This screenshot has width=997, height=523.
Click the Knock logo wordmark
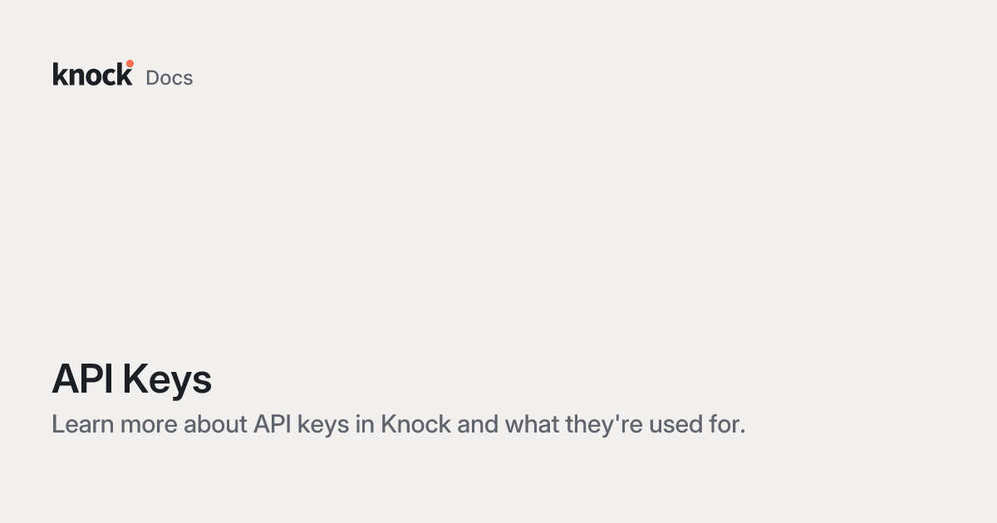click(x=92, y=73)
